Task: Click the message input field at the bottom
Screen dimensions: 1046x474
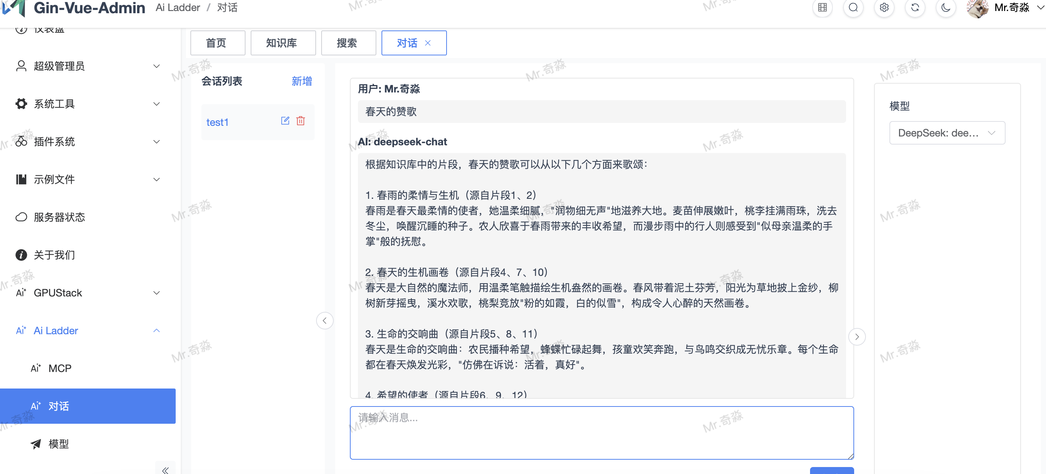Action: tap(602, 433)
